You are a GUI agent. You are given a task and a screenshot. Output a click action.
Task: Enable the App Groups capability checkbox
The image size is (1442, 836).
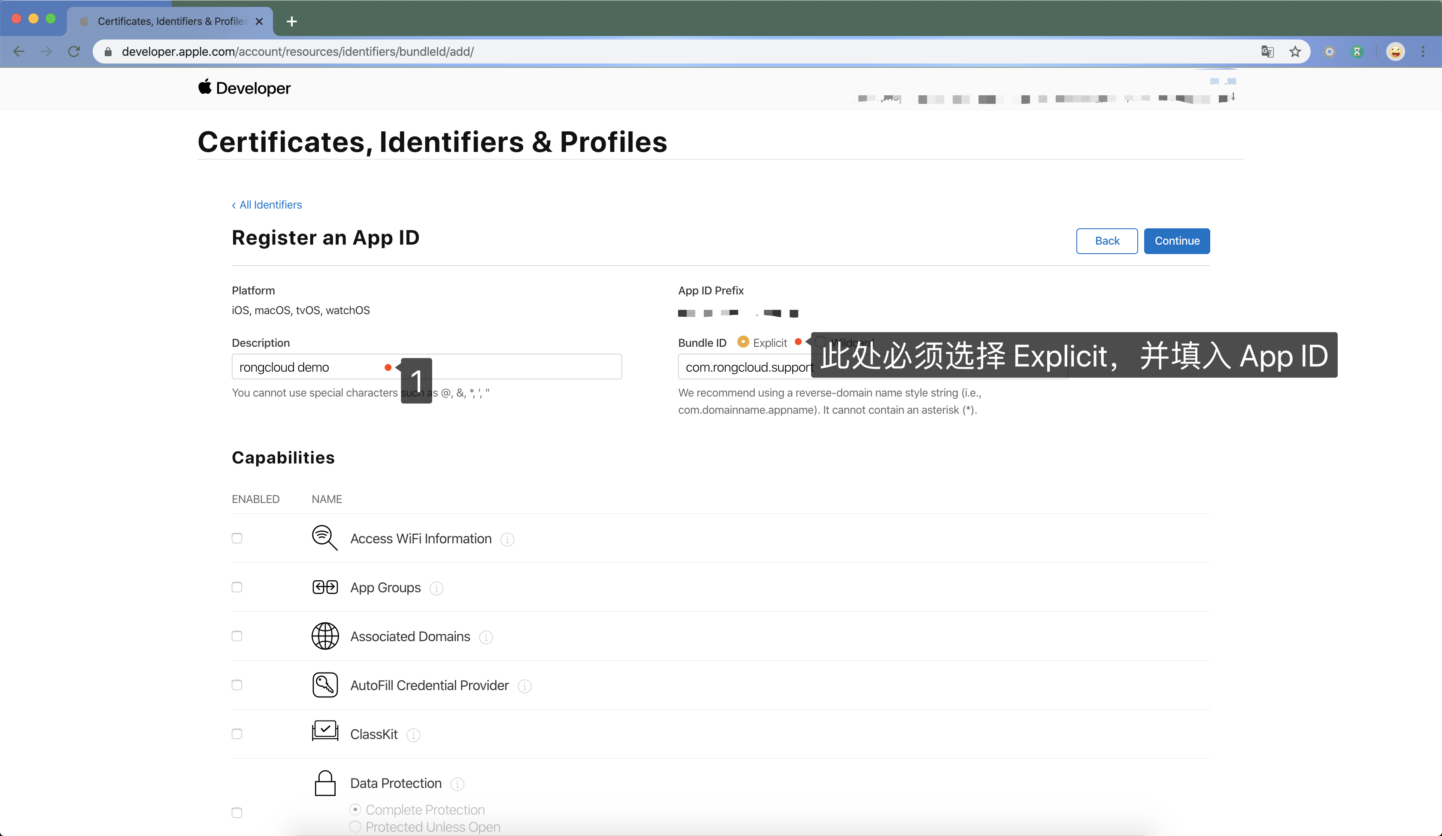click(237, 587)
